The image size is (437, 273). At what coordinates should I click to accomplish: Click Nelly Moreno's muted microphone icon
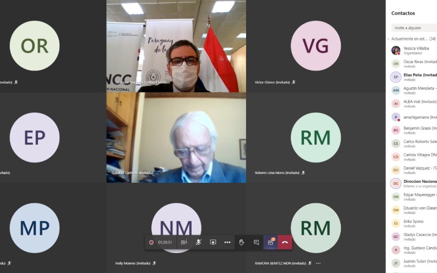[154, 263]
